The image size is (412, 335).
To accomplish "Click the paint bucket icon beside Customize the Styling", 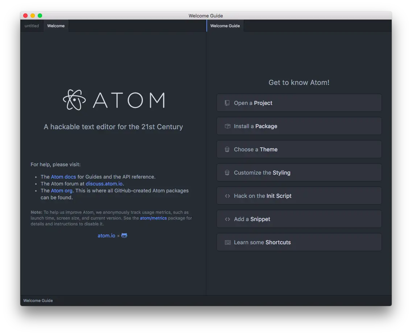I will tap(227, 173).
